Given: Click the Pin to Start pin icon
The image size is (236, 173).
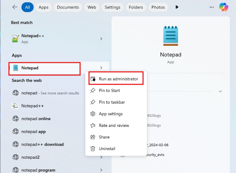Looking at the screenshot, I should click(93, 90).
